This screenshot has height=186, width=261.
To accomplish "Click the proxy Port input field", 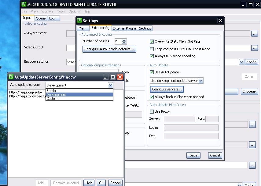I will tap(212, 119).
